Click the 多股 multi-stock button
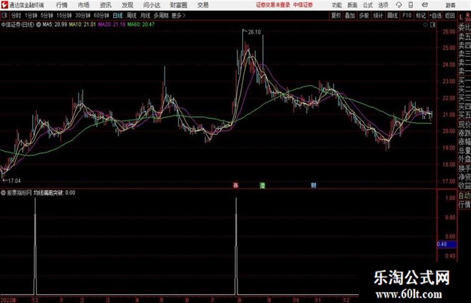Screen dimensions: 471x303 click(364, 15)
